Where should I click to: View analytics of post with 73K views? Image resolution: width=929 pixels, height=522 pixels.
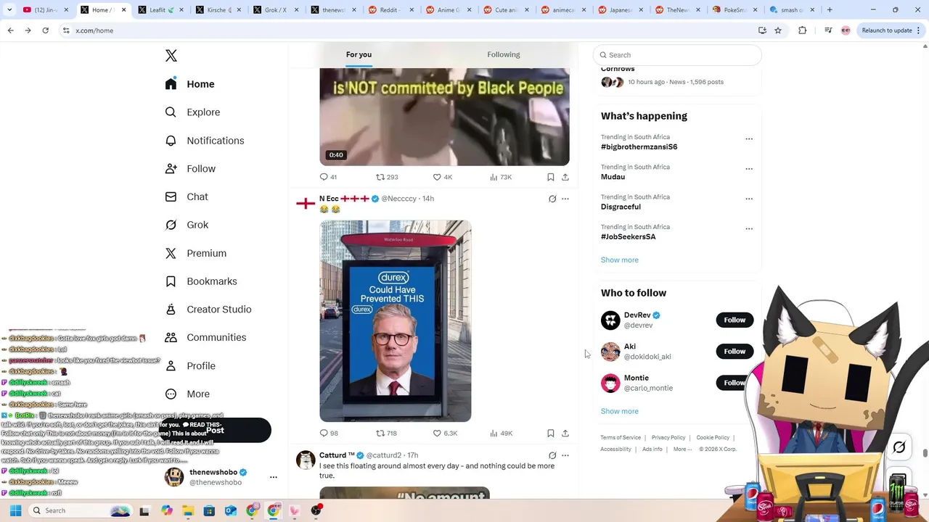[x=501, y=177]
